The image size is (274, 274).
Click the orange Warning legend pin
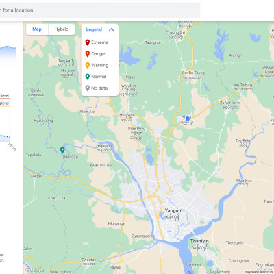click(x=87, y=65)
